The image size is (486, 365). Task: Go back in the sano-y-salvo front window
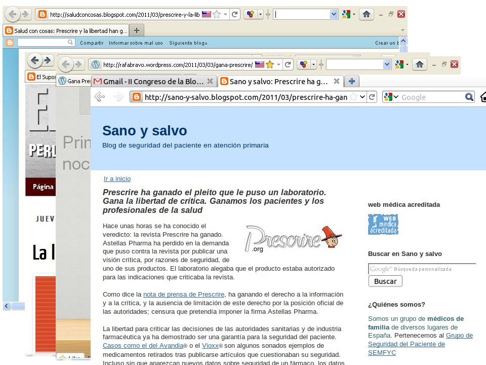coord(100,97)
